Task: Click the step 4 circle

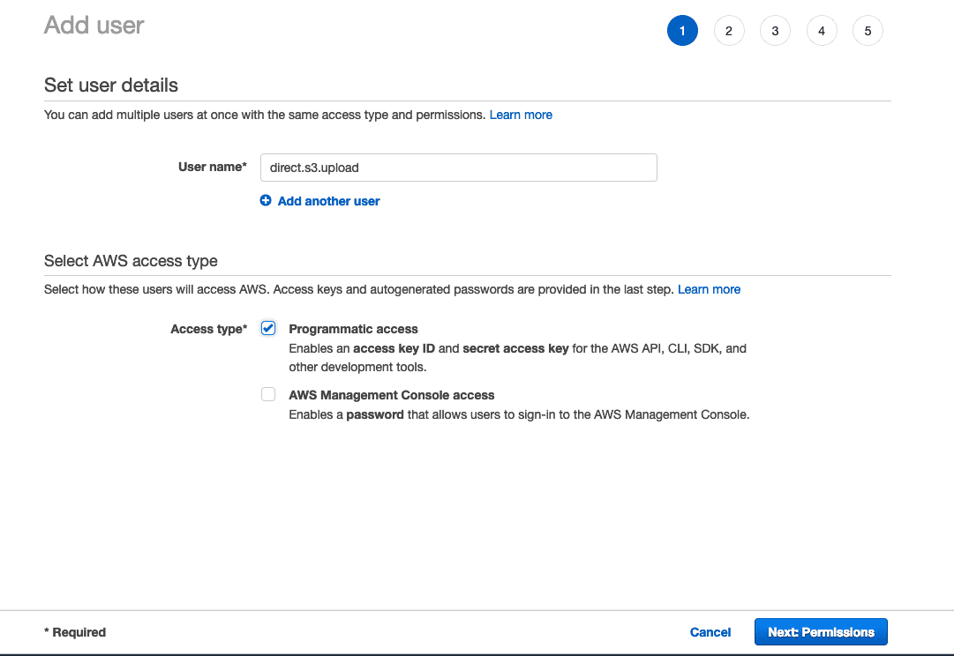Action: click(822, 31)
